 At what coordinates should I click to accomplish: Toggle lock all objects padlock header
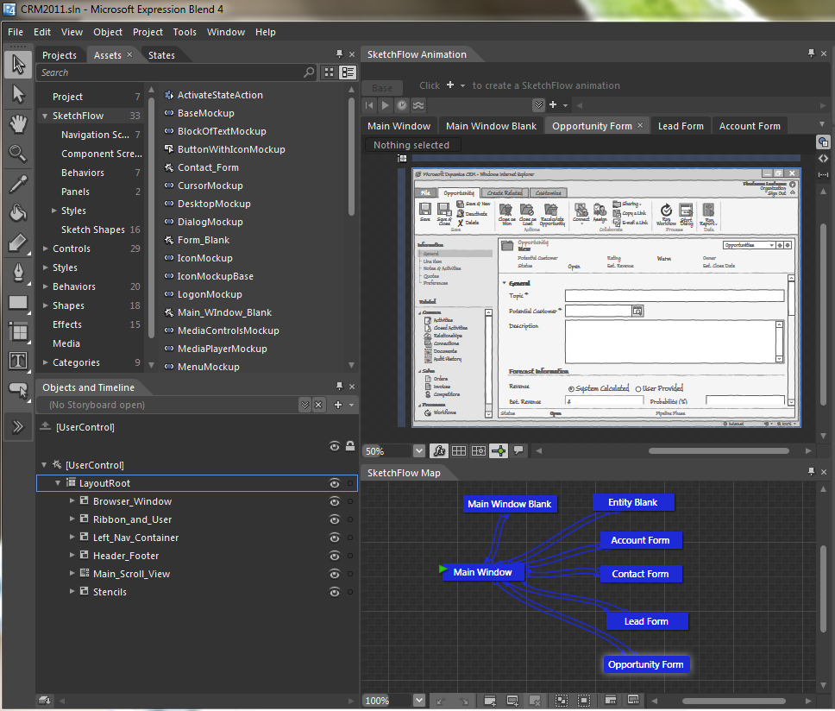[350, 446]
